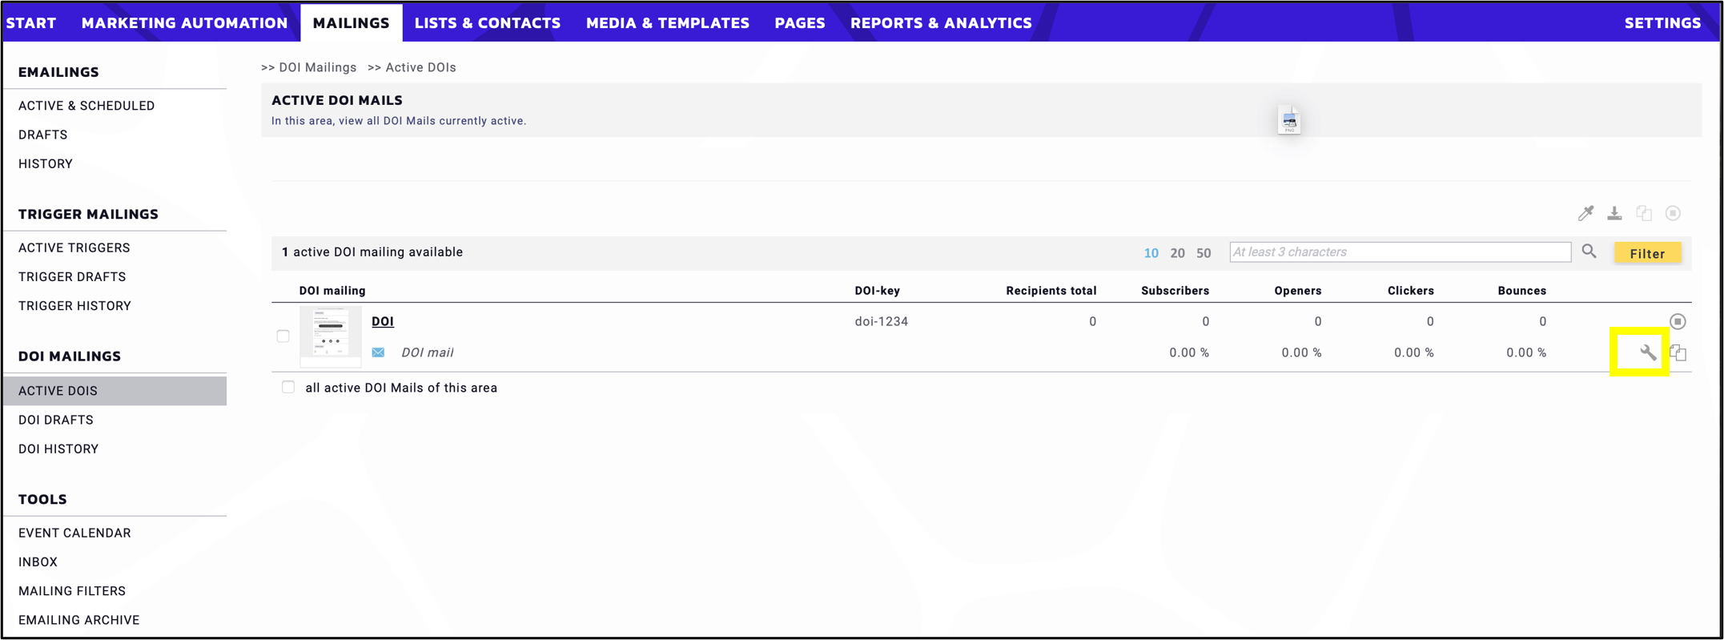Open ACTIVE & SCHEDULED in the Emailings sidebar
The image size is (1724, 640).
click(x=86, y=106)
